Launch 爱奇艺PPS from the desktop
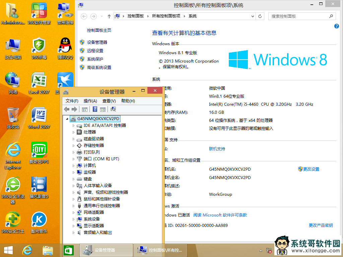 pos(39,153)
